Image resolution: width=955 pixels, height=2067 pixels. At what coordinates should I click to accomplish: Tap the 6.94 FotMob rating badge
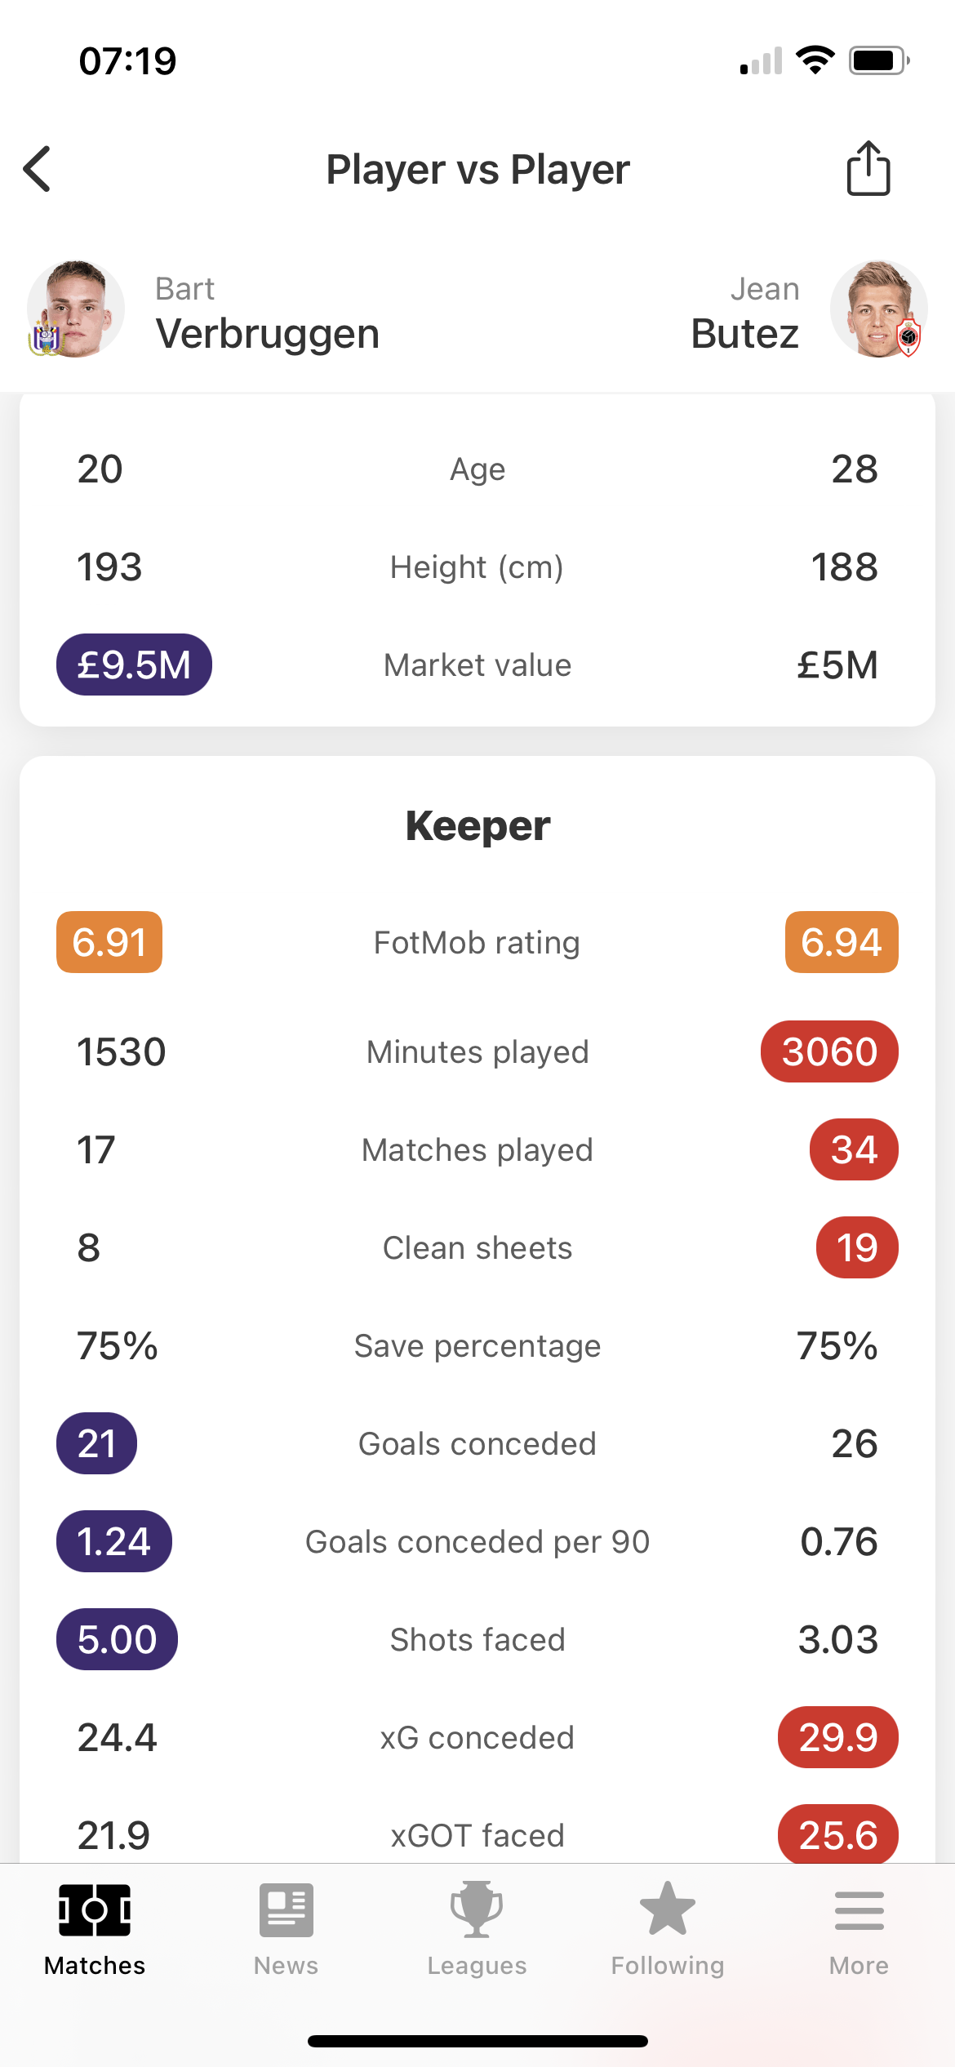point(842,942)
